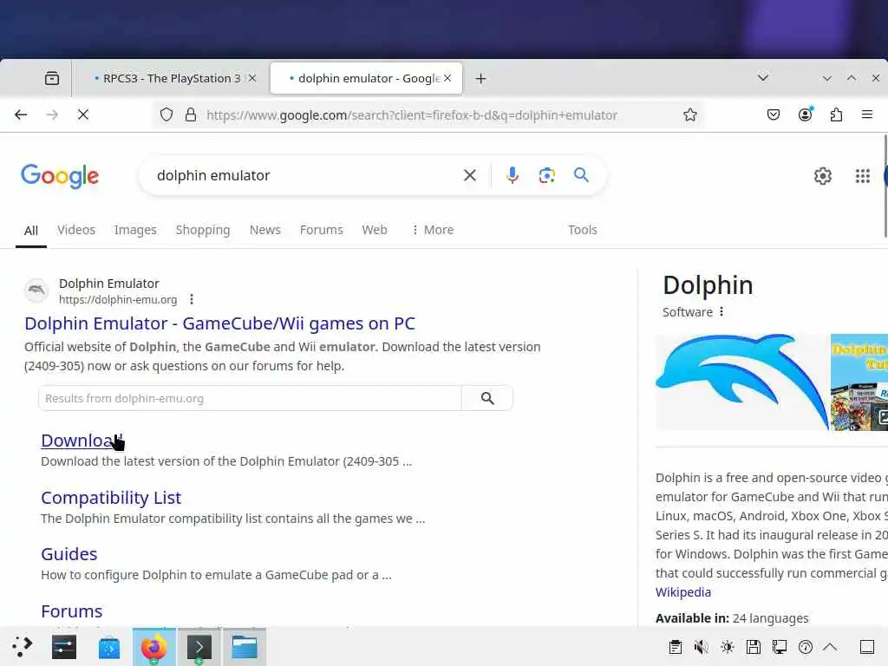Switch to Forums results
The height and width of the screenshot is (666, 888).
coord(322,230)
